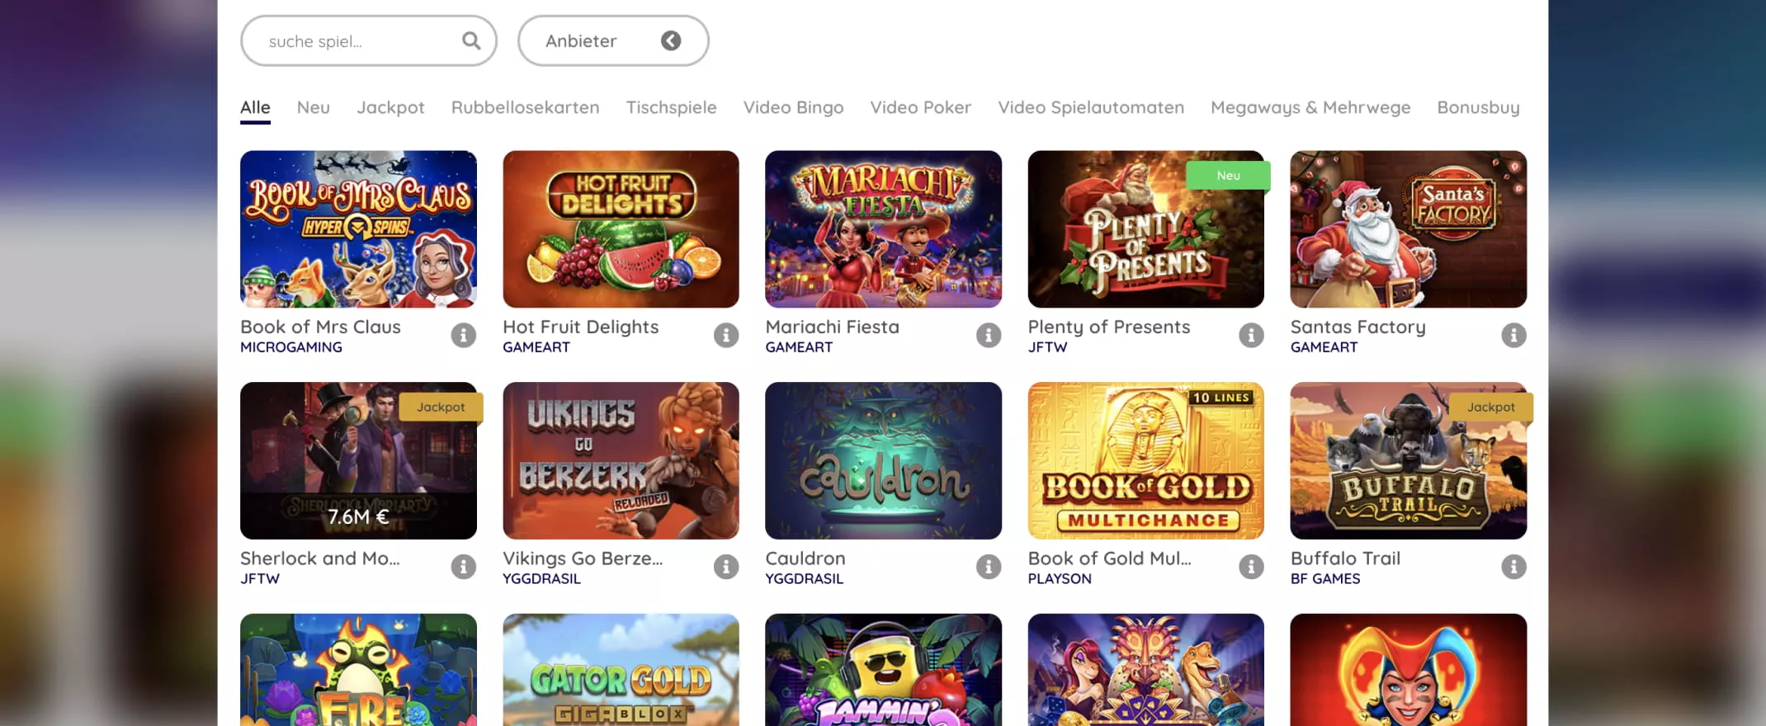Click the Santas Factory title

click(1358, 327)
